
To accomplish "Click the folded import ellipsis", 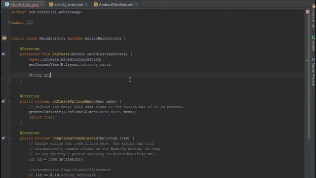I will point(30,23).
